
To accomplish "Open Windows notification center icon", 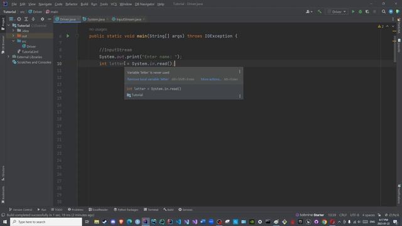I will [x=395, y=222].
